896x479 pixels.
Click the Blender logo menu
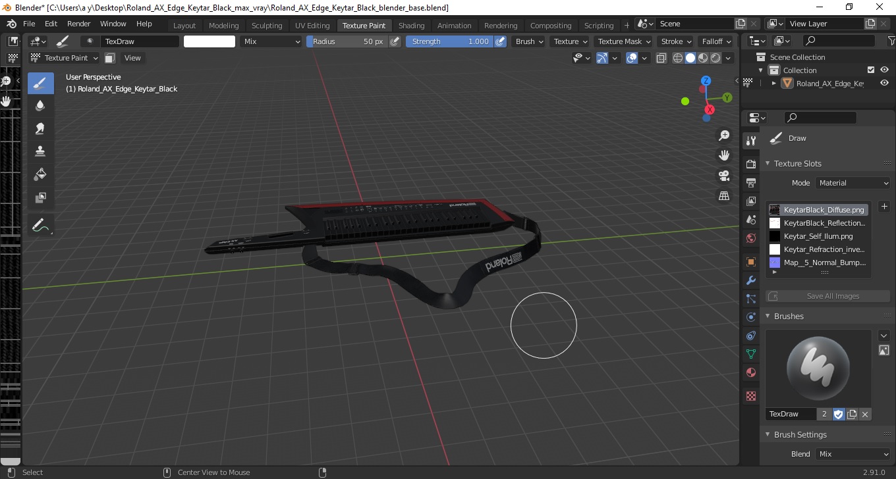click(x=11, y=24)
